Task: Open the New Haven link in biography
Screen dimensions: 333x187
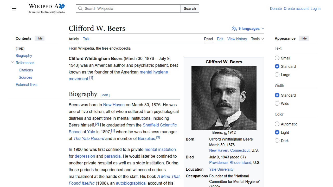Action: pyautogui.click(x=114, y=105)
